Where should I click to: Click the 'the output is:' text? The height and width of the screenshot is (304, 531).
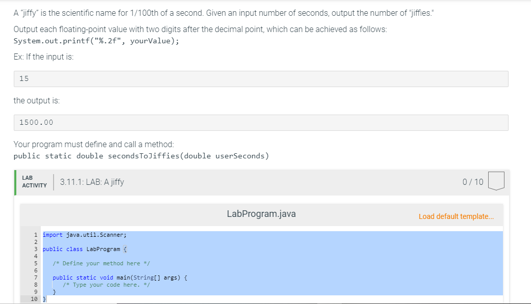click(37, 101)
